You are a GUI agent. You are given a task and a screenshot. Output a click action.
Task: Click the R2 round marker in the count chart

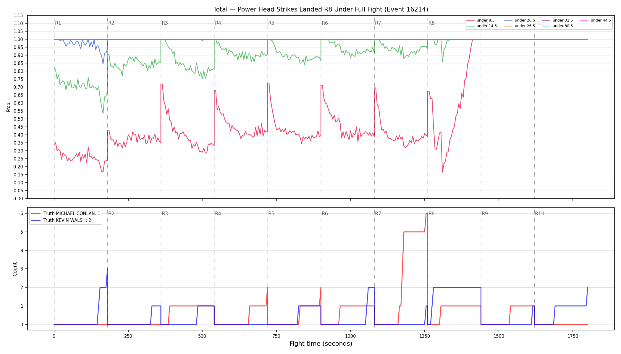[x=111, y=214]
